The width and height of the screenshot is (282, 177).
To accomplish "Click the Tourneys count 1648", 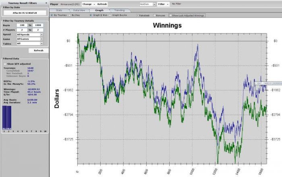I will click(x=30, y=68).
